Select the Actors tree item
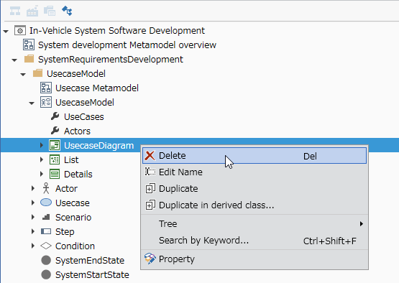This screenshot has height=283, width=399. pos(77,131)
